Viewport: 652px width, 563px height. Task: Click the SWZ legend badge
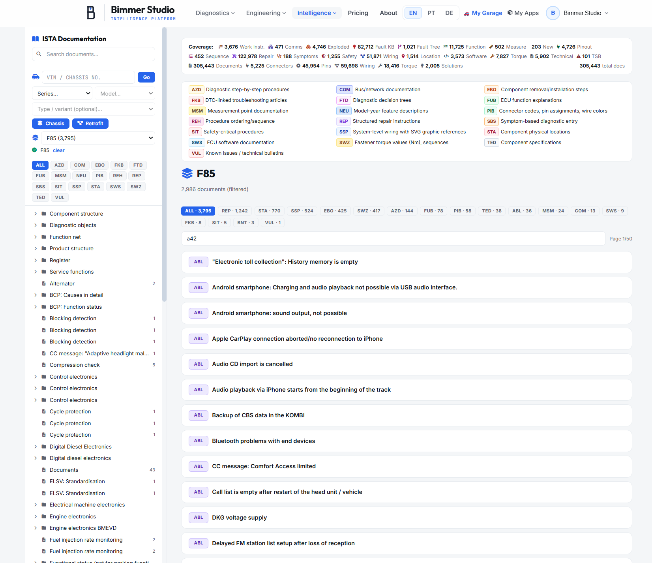tap(344, 143)
